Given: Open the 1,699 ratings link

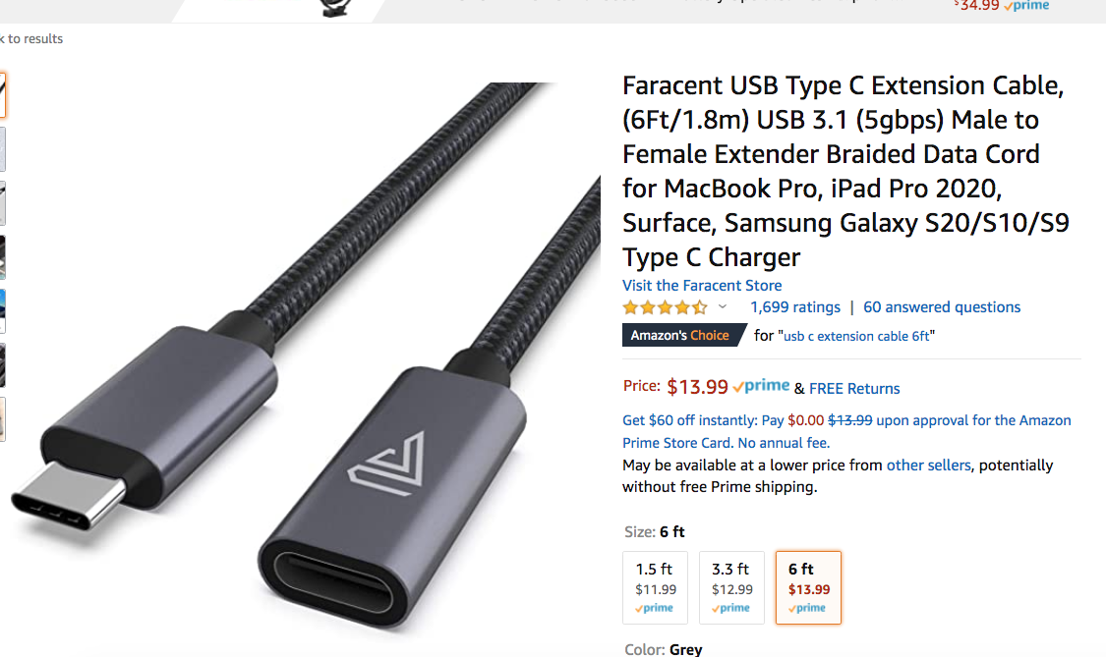Looking at the screenshot, I should click(795, 307).
